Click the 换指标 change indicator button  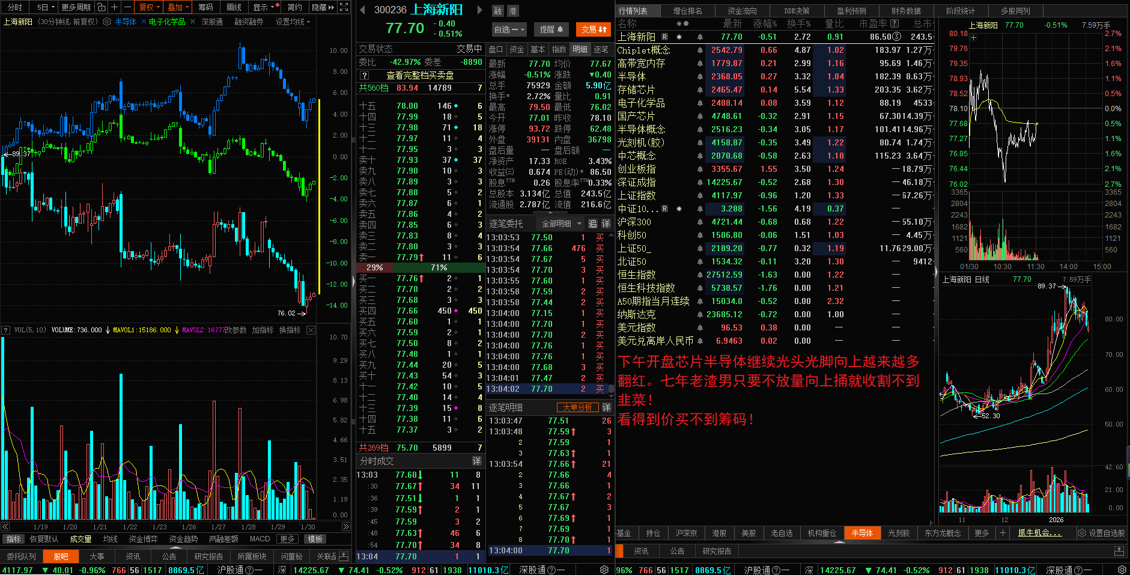[290, 330]
